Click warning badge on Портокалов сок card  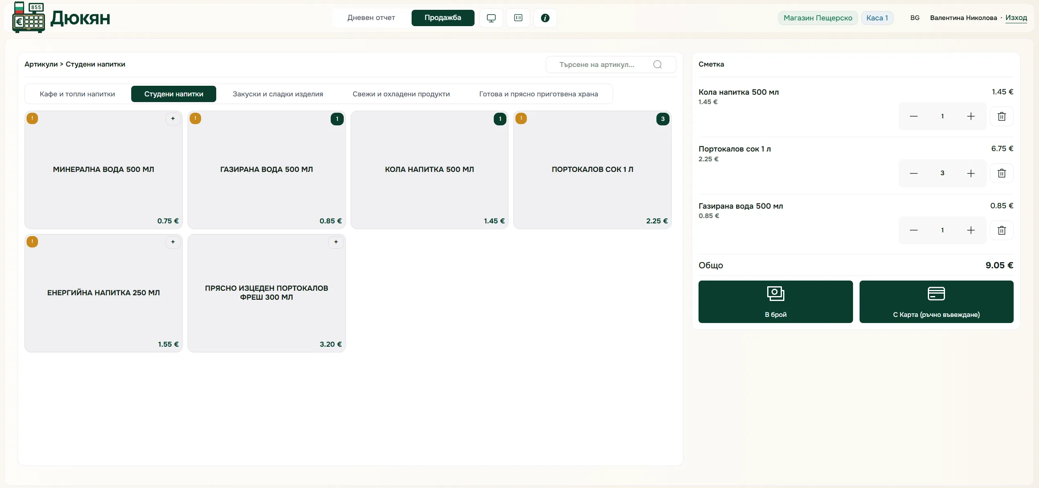(x=521, y=118)
